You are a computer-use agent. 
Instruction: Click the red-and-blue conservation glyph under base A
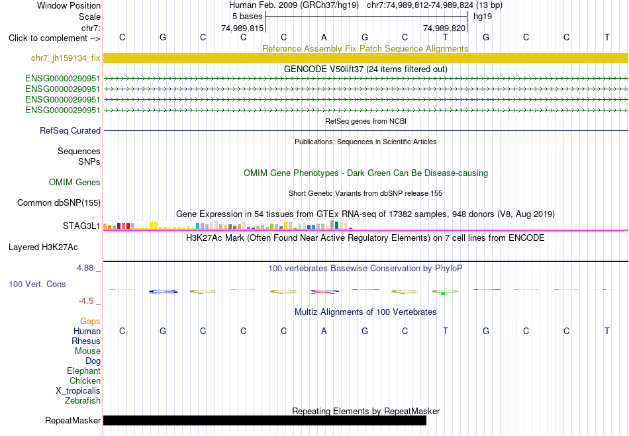(x=324, y=292)
